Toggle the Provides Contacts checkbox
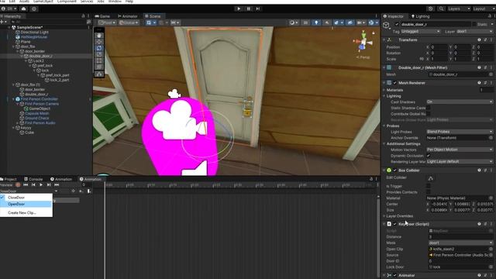The height and width of the screenshot is (279, 496). pos(429,191)
